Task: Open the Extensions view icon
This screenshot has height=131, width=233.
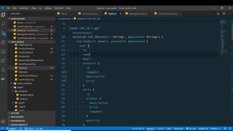Action: click(3, 60)
